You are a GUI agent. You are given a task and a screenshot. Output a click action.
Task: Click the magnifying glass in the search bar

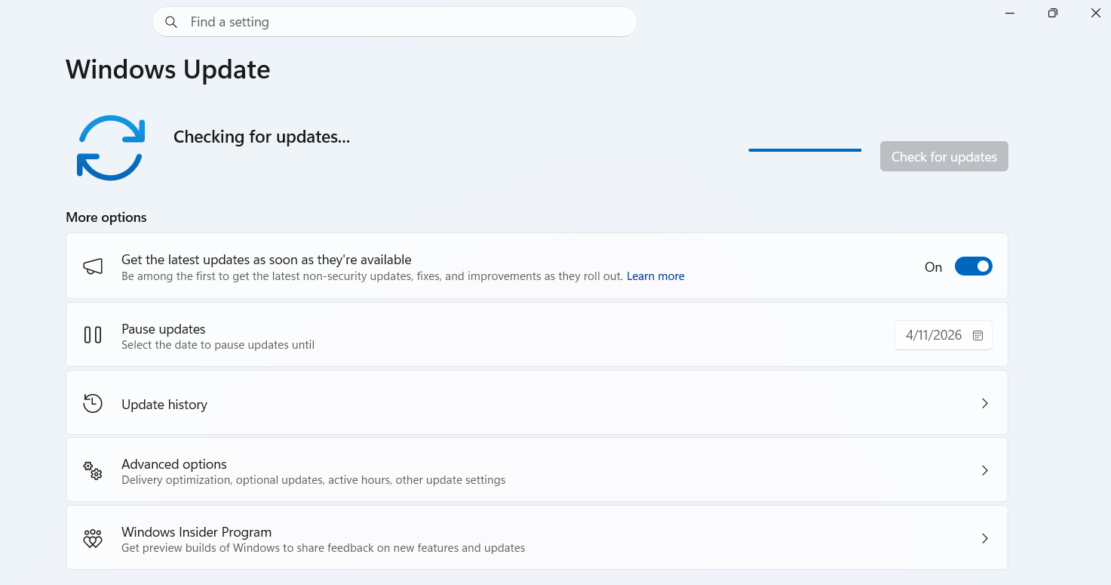point(171,22)
